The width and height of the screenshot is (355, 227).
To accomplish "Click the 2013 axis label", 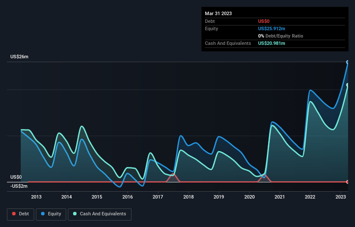I will pos(36,197).
